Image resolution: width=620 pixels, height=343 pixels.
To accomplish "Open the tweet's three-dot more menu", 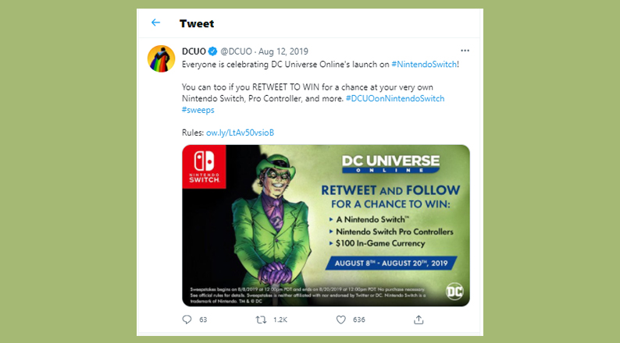I will [x=465, y=51].
